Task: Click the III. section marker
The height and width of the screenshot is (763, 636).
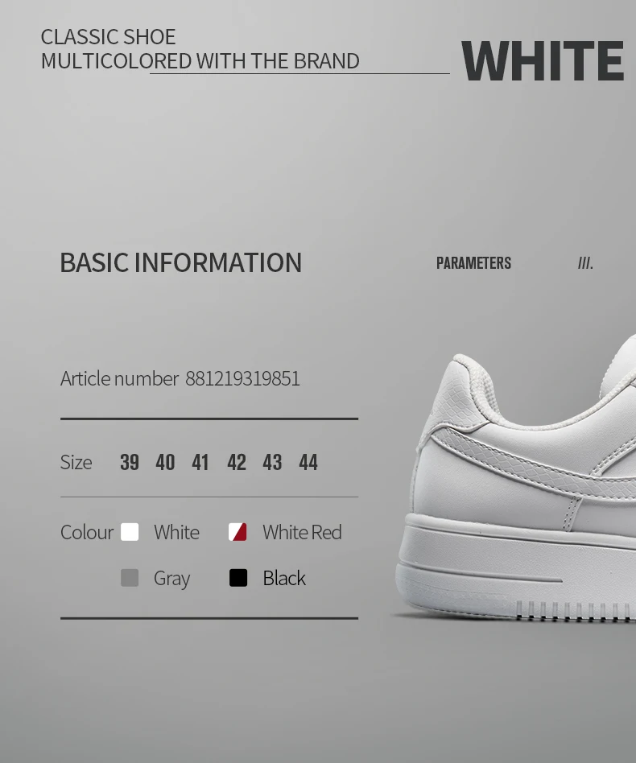Action: [x=585, y=263]
